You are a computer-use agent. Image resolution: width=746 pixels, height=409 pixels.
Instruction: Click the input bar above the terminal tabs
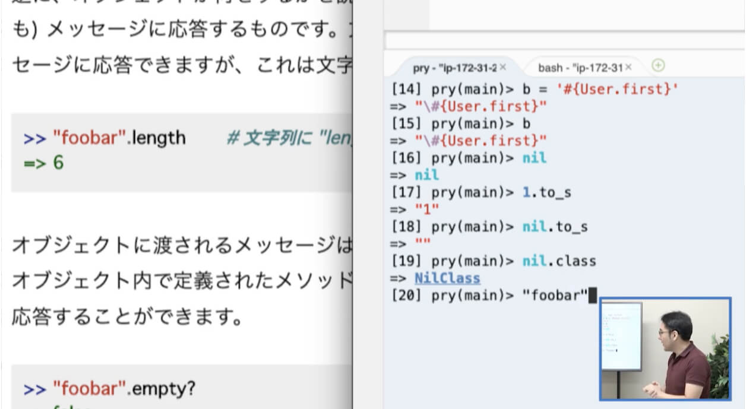tap(564, 41)
